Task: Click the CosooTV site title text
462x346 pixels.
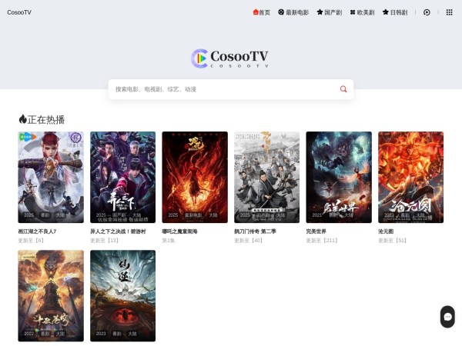Action: [19, 12]
